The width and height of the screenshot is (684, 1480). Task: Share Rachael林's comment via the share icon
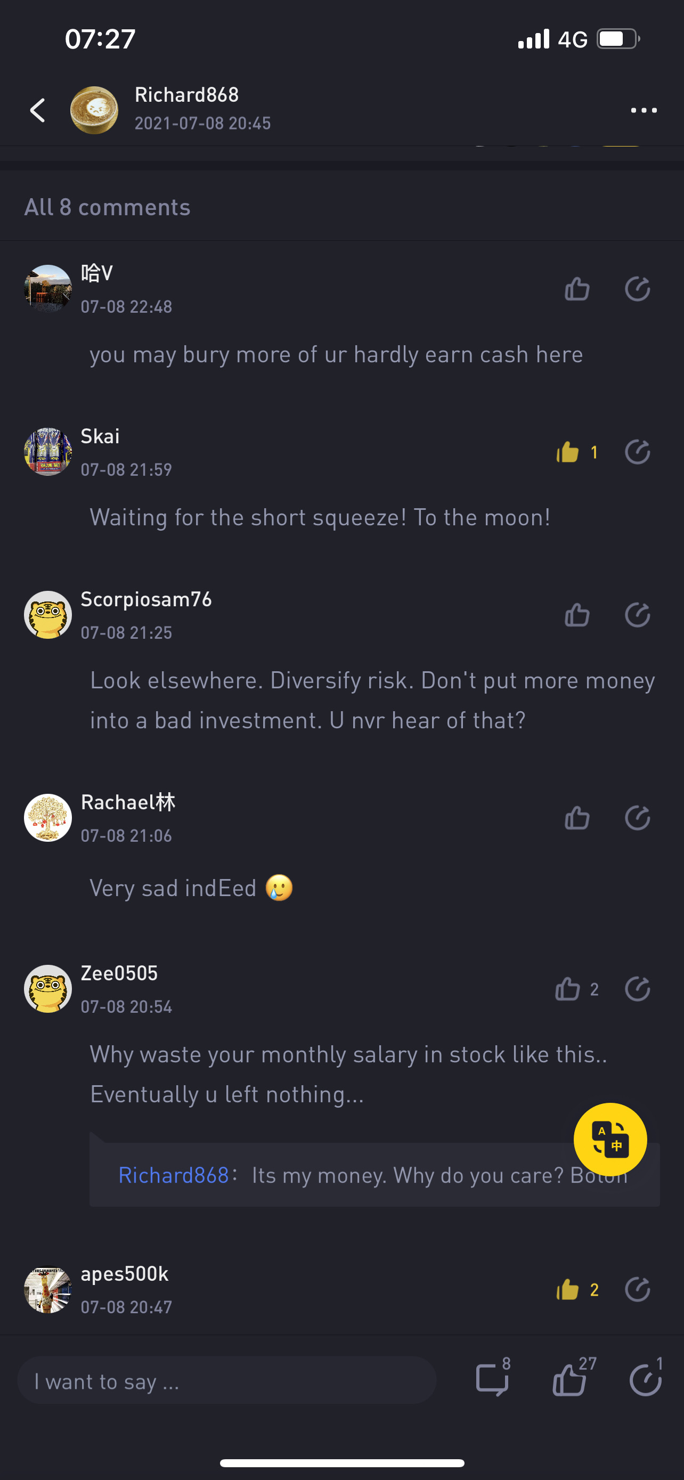point(637,818)
